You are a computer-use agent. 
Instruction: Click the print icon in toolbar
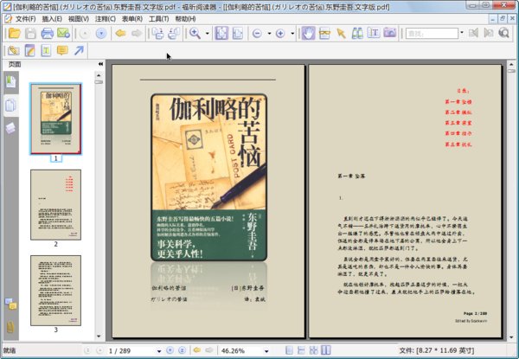click(48, 34)
